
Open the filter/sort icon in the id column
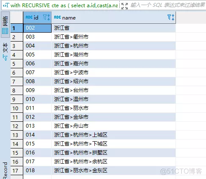coord(47,17)
